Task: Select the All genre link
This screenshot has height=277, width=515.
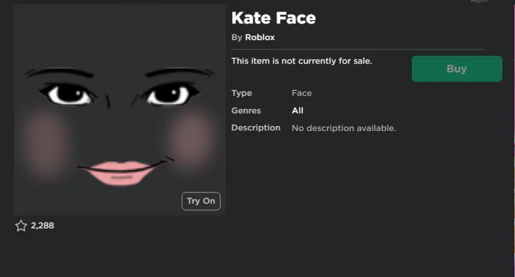Action: [297, 110]
